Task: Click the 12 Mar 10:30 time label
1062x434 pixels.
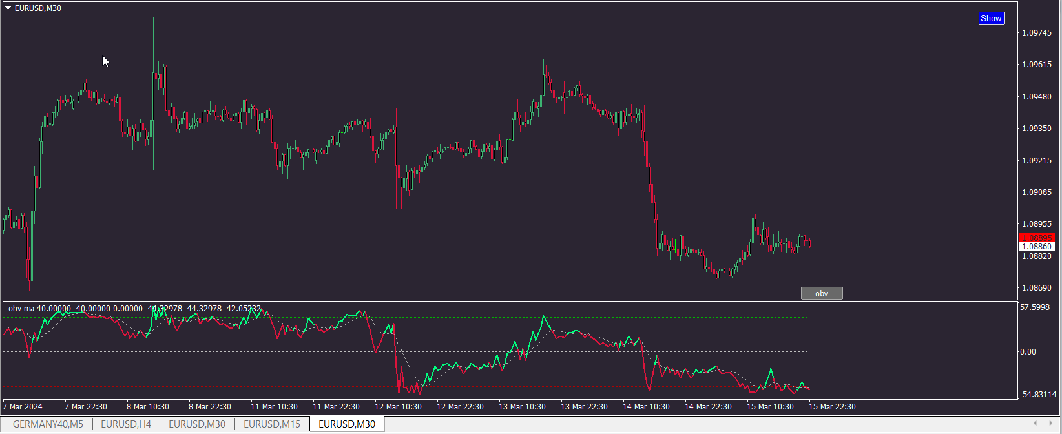Action: pyautogui.click(x=398, y=407)
